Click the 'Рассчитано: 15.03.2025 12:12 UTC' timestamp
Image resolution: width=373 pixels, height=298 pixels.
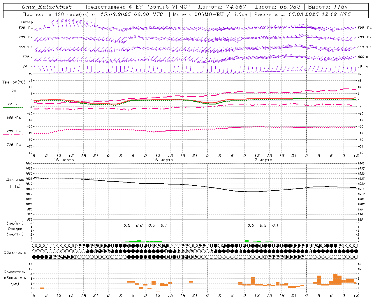point(302,14)
